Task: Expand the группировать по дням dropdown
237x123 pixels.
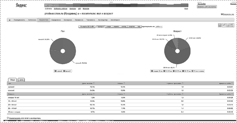Action: pyautogui.click(x=159, y=26)
